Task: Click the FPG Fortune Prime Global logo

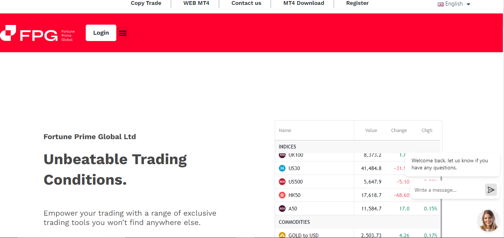Action: tap(37, 33)
